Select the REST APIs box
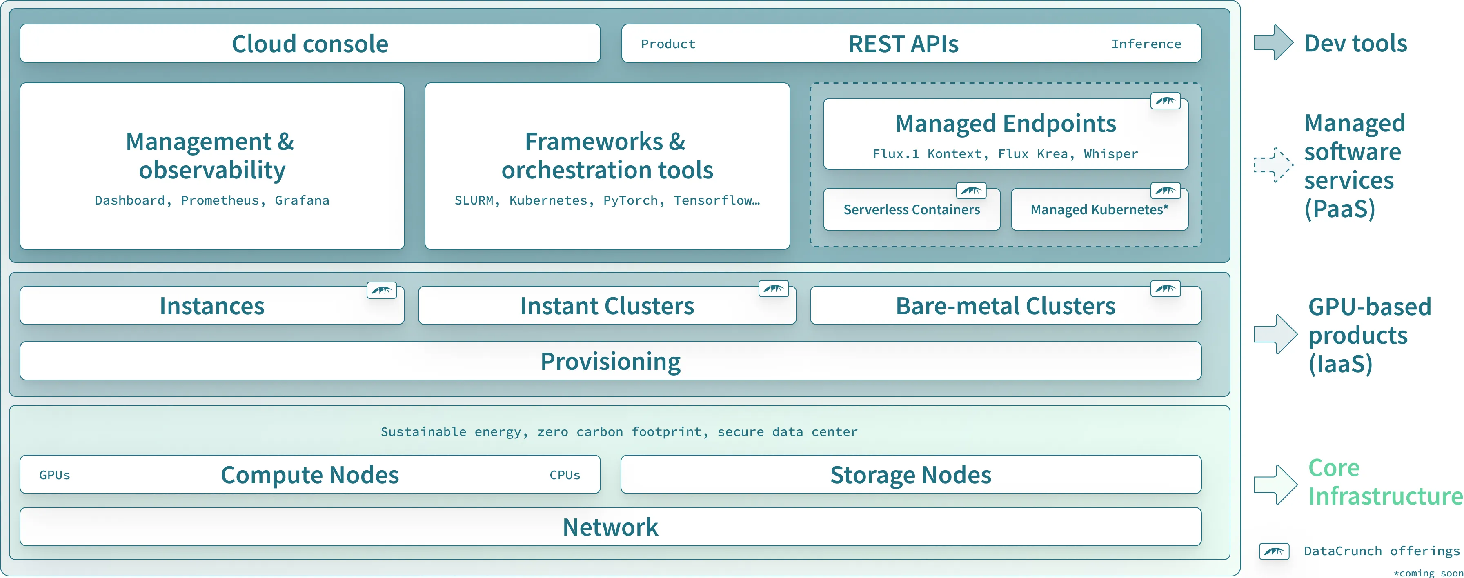This screenshot has height=578, width=1464. (x=911, y=43)
